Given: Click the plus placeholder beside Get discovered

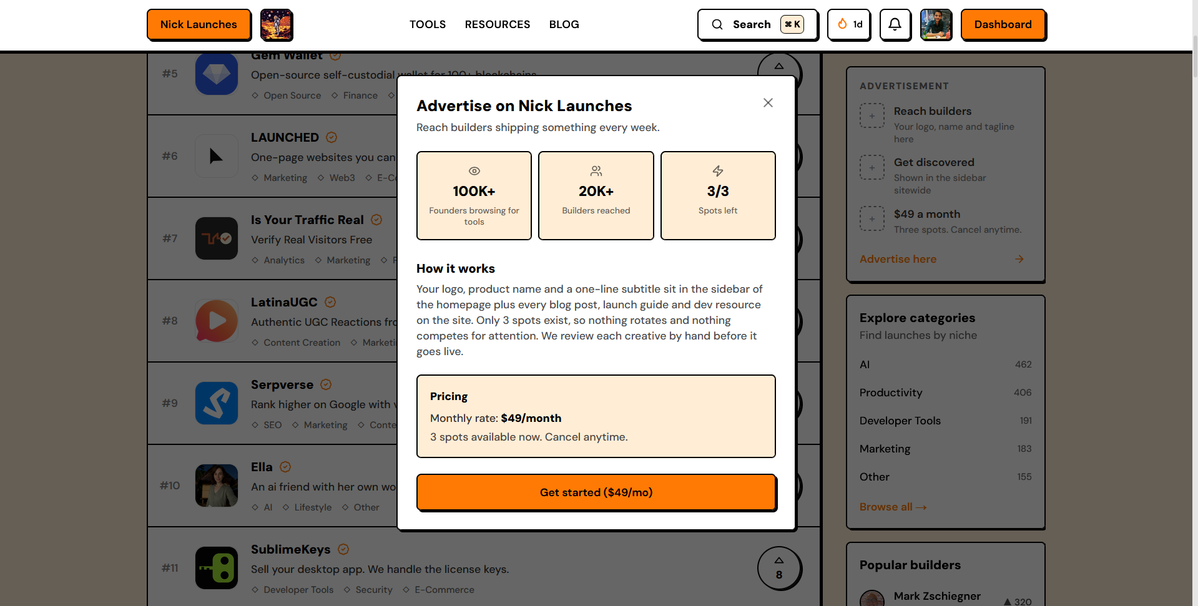Looking at the screenshot, I should 872,167.
